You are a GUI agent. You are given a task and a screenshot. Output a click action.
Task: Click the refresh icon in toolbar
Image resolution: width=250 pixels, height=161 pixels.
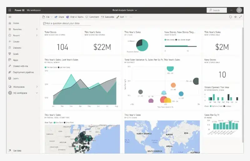[x=231, y=17]
